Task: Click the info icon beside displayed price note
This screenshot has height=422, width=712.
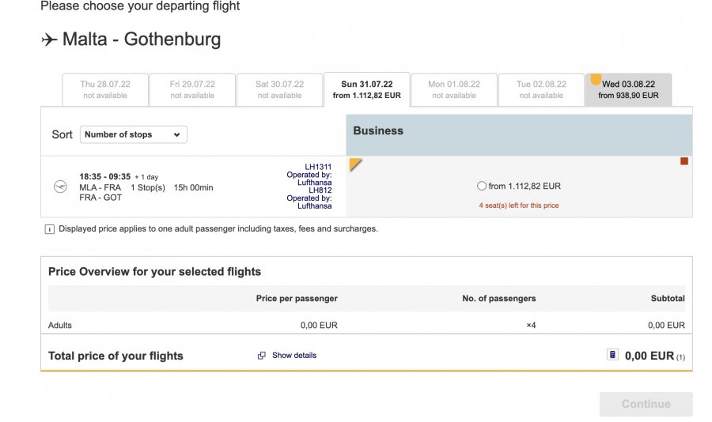Action: pos(49,229)
